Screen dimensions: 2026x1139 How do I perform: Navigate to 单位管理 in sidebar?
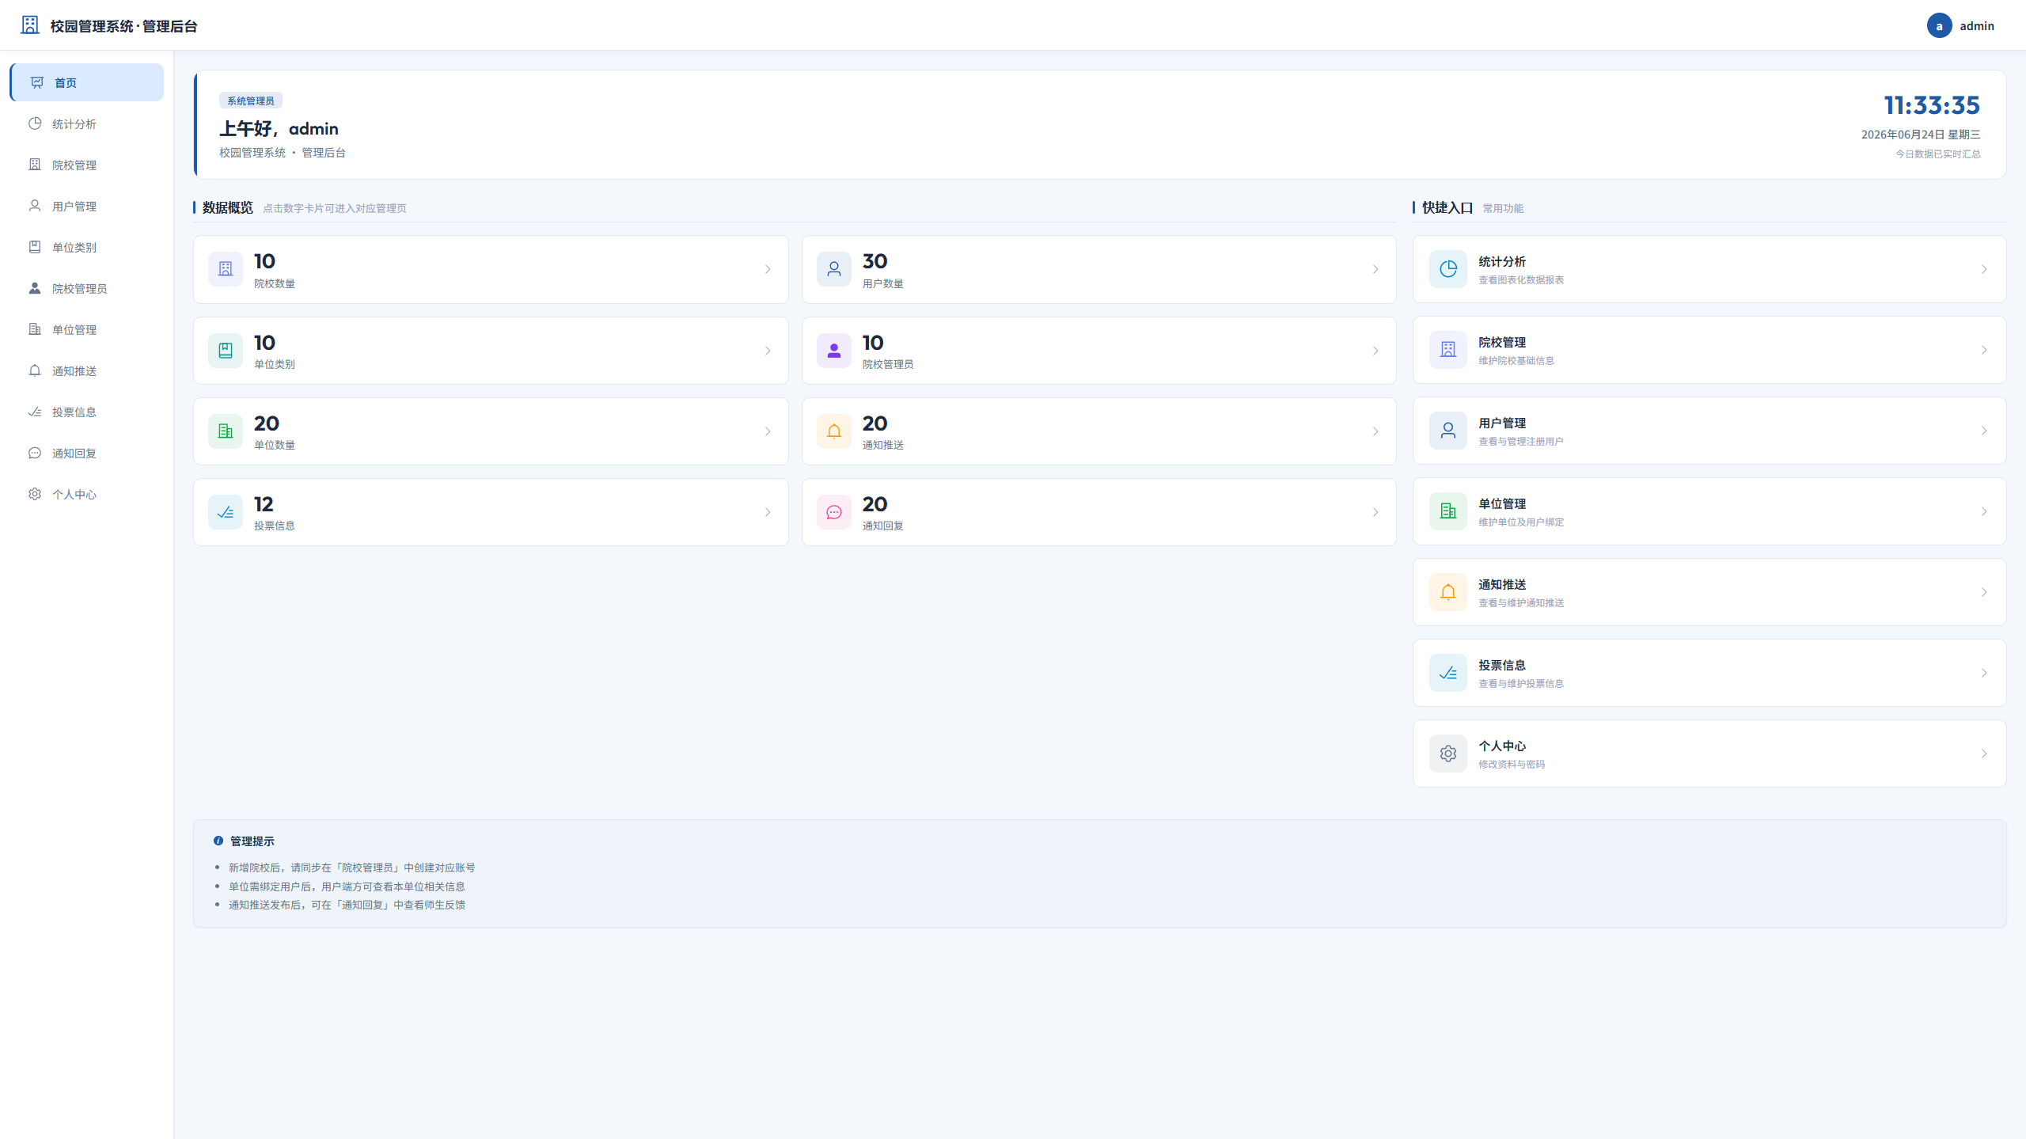(x=87, y=329)
